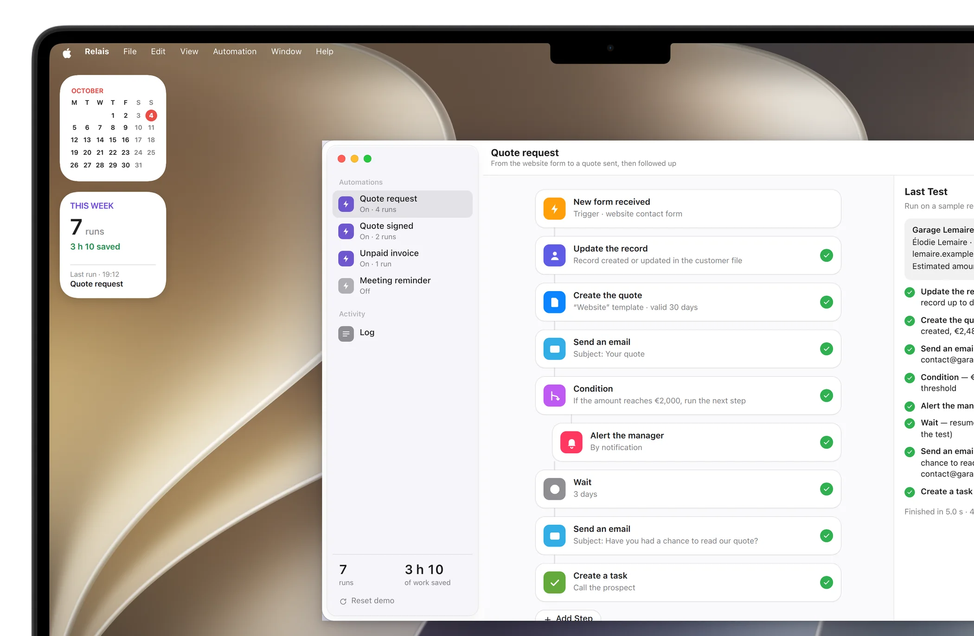Open the Help menu

325,51
